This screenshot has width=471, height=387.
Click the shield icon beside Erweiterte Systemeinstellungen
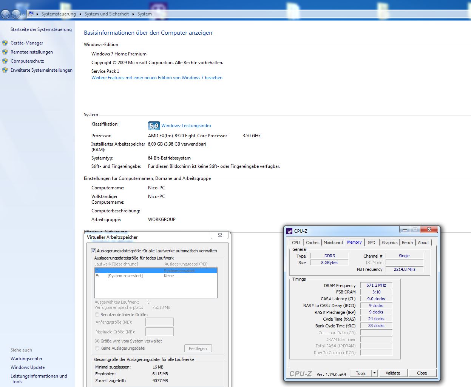click(5, 70)
